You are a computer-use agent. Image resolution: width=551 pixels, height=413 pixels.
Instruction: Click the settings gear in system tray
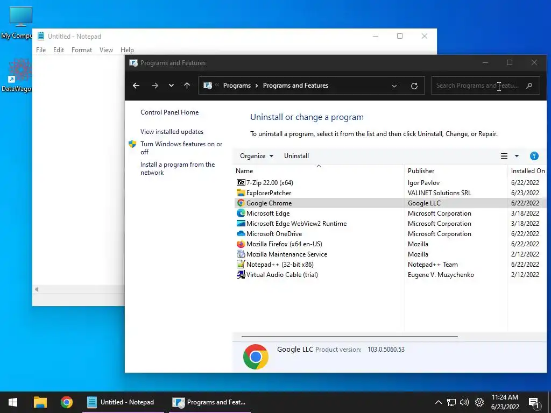(x=479, y=402)
